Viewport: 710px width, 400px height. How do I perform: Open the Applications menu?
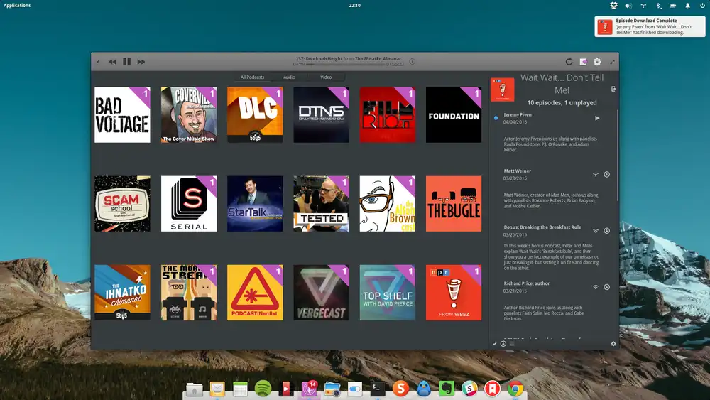(17, 6)
